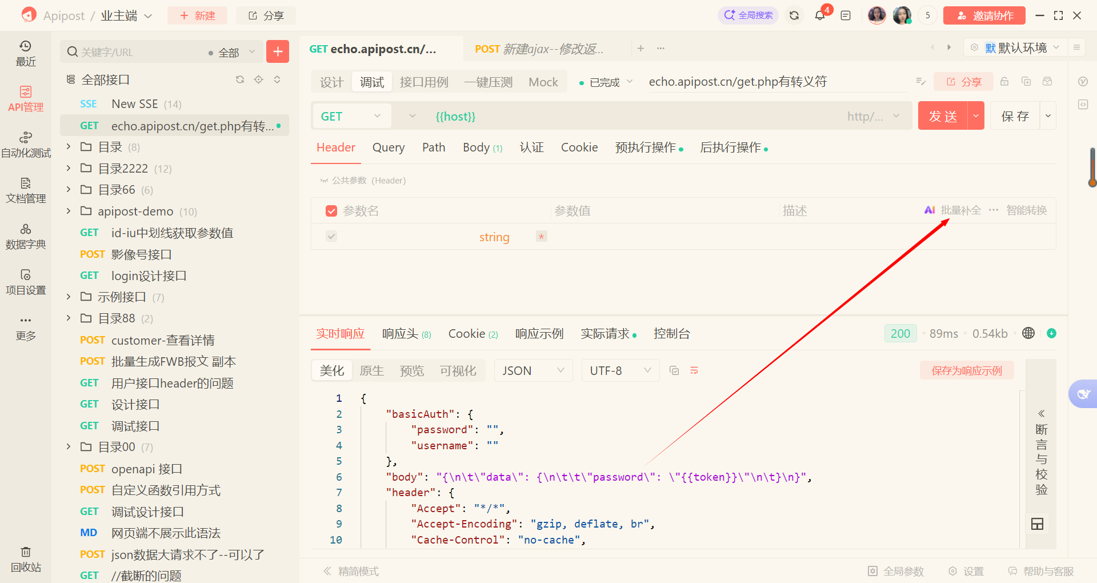Click the 全局搜索 button

(x=748, y=15)
